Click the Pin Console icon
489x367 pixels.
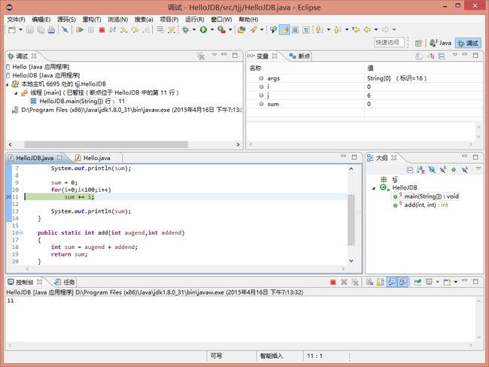click(x=418, y=282)
